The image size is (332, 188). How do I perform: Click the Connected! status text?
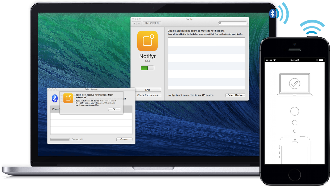pyautogui.click(x=77, y=139)
